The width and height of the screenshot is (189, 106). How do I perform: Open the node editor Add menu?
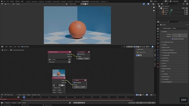pyautogui.click(x=15, y=47)
